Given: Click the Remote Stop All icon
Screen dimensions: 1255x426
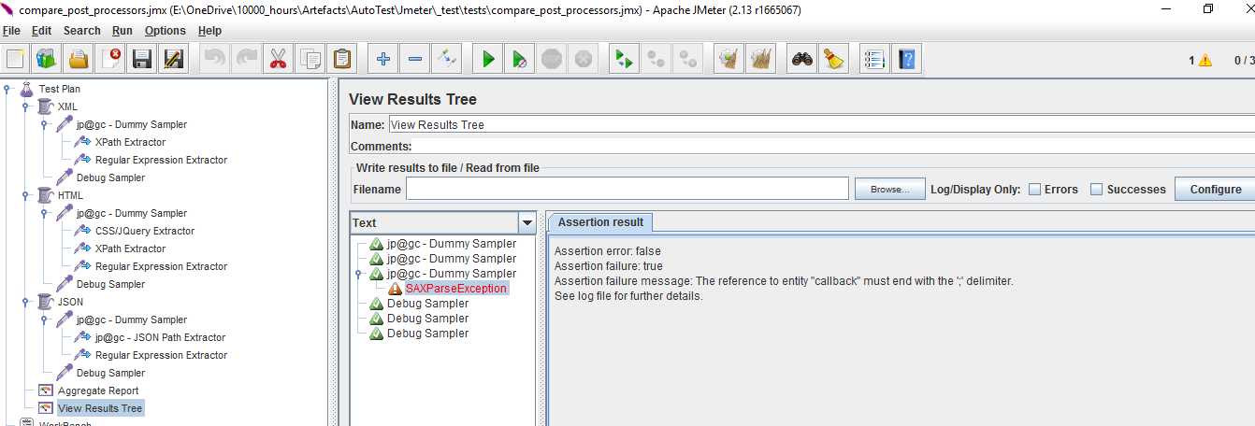Looking at the screenshot, I should [656, 59].
